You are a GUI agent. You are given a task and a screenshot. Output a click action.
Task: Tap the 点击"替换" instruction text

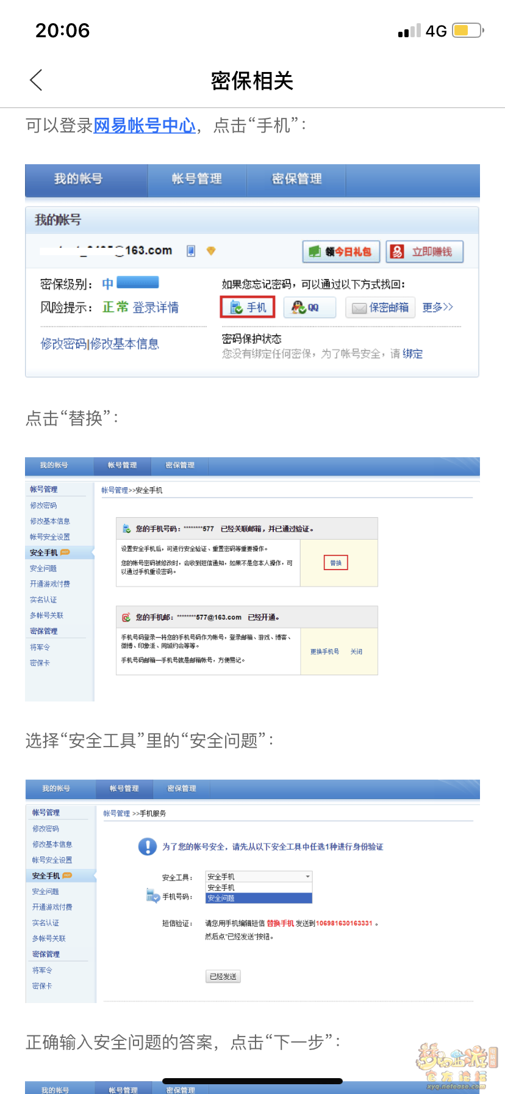pyautogui.click(x=72, y=419)
